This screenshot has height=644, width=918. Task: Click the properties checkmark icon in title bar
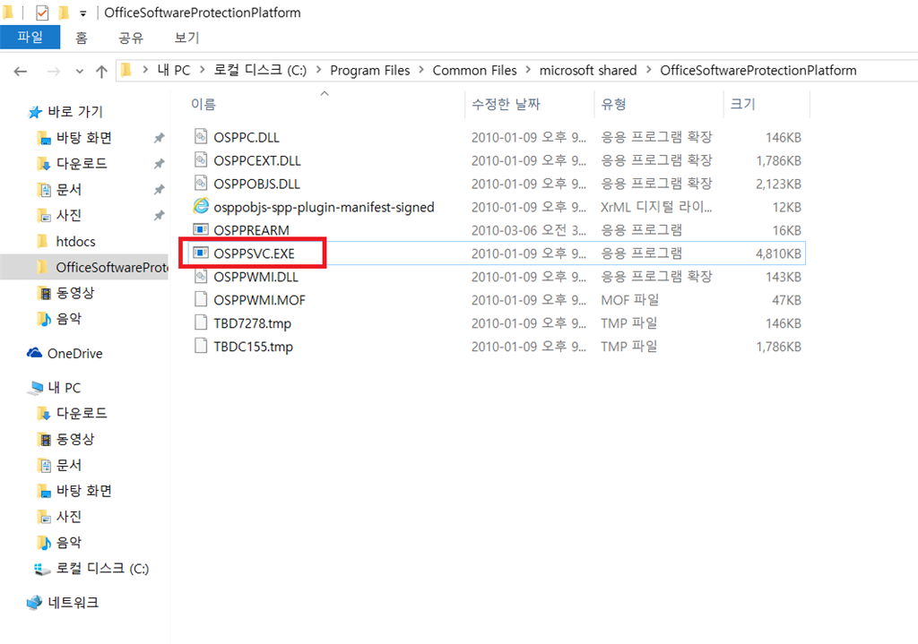pyautogui.click(x=42, y=13)
